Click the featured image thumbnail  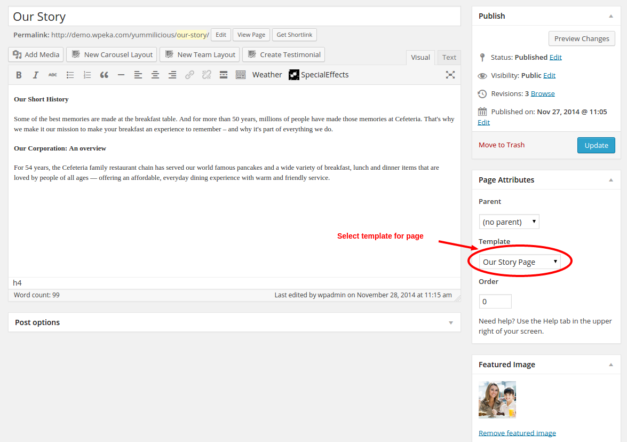pyautogui.click(x=497, y=399)
